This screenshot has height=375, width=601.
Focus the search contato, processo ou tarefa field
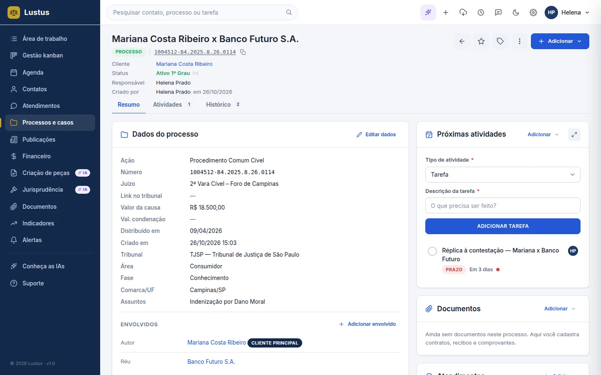pos(202,12)
